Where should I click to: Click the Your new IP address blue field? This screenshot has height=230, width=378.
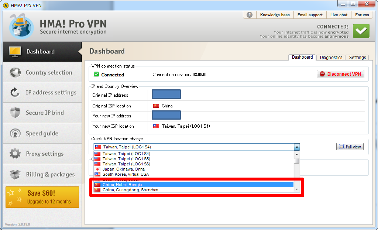coord(166,115)
